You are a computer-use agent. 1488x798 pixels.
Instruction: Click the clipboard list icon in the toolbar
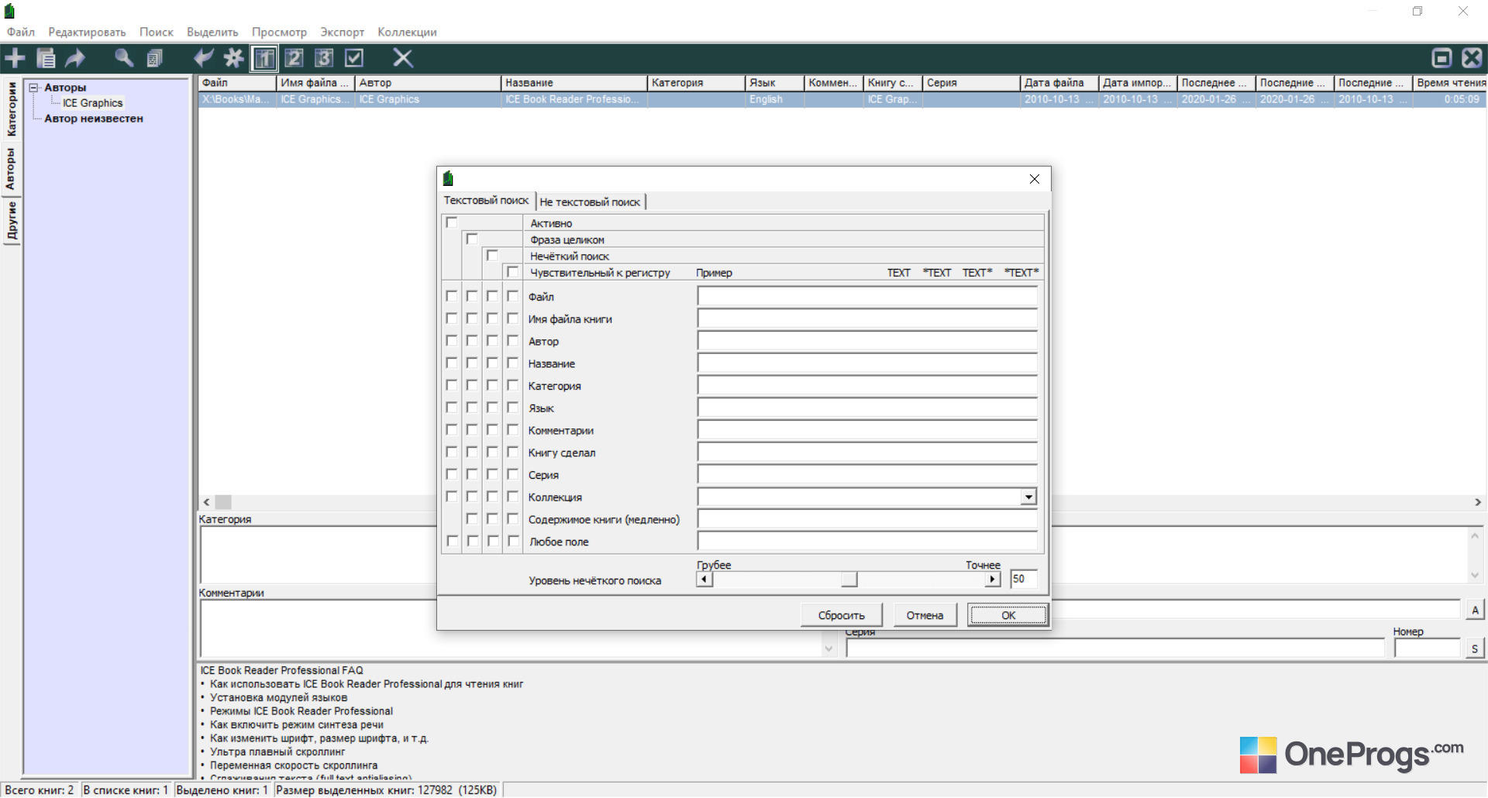[46, 58]
